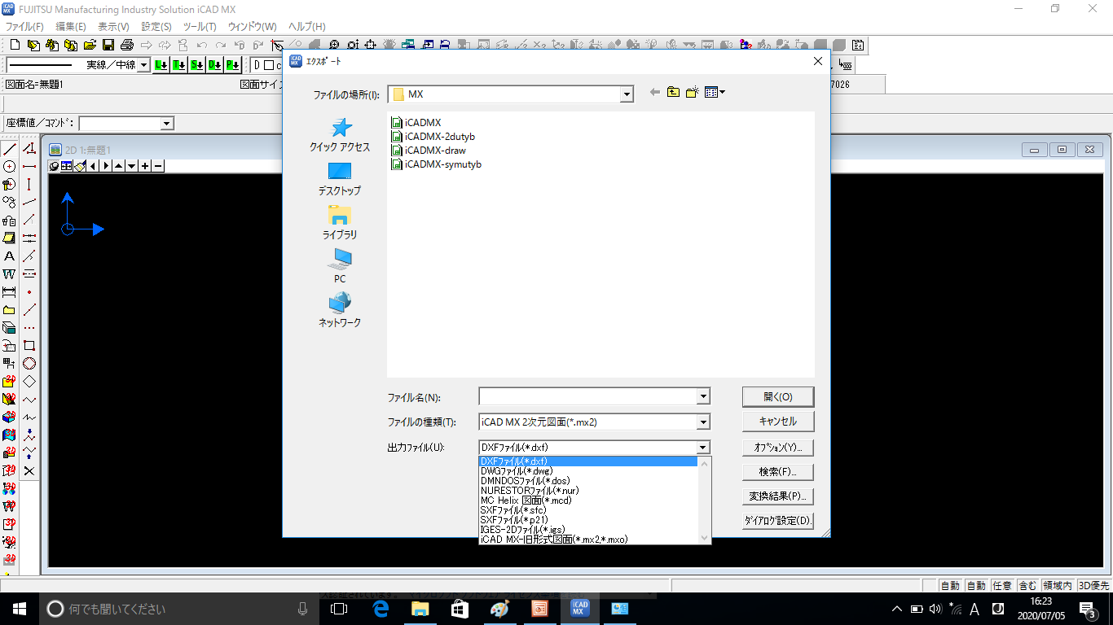
Task: Go back in the export dialog
Action: (654, 93)
